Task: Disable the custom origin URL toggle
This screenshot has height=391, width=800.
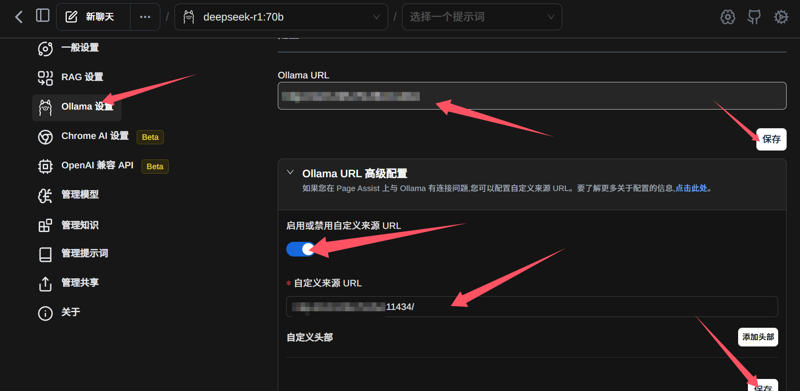Action: tap(301, 249)
